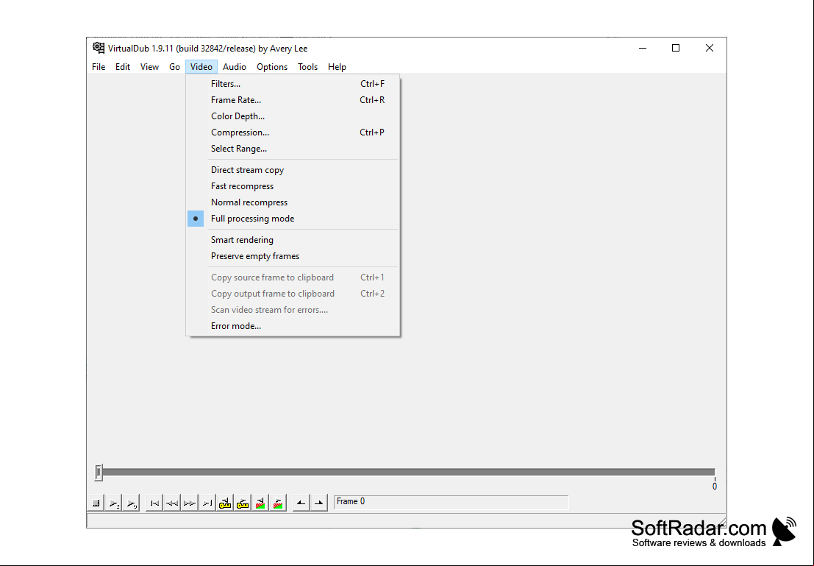
Task: Select Full processing mode
Action: pos(293,219)
